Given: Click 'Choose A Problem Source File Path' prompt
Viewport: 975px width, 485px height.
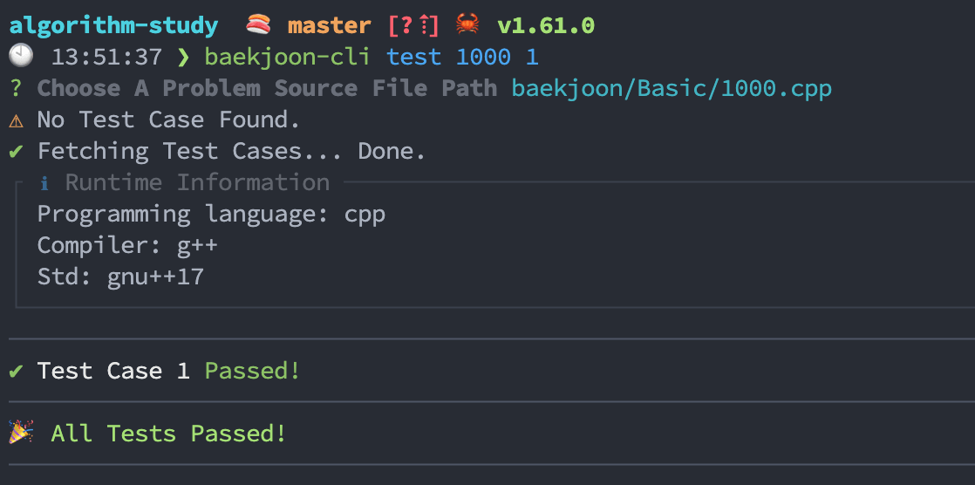Looking at the screenshot, I should (268, 88).
